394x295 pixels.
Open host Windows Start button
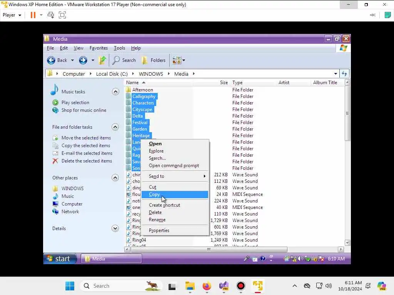point(70,286)
